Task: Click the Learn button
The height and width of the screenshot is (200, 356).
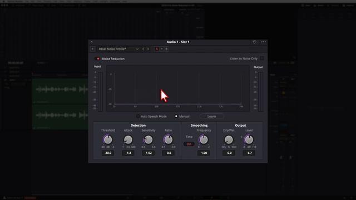Action: [x=211, y=116]
